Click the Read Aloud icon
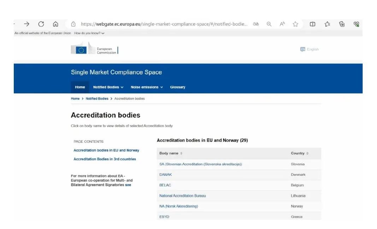 point(282,24)
